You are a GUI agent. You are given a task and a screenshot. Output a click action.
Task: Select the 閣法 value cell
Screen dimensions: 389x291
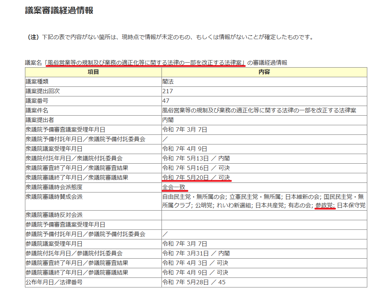(168, 82)
